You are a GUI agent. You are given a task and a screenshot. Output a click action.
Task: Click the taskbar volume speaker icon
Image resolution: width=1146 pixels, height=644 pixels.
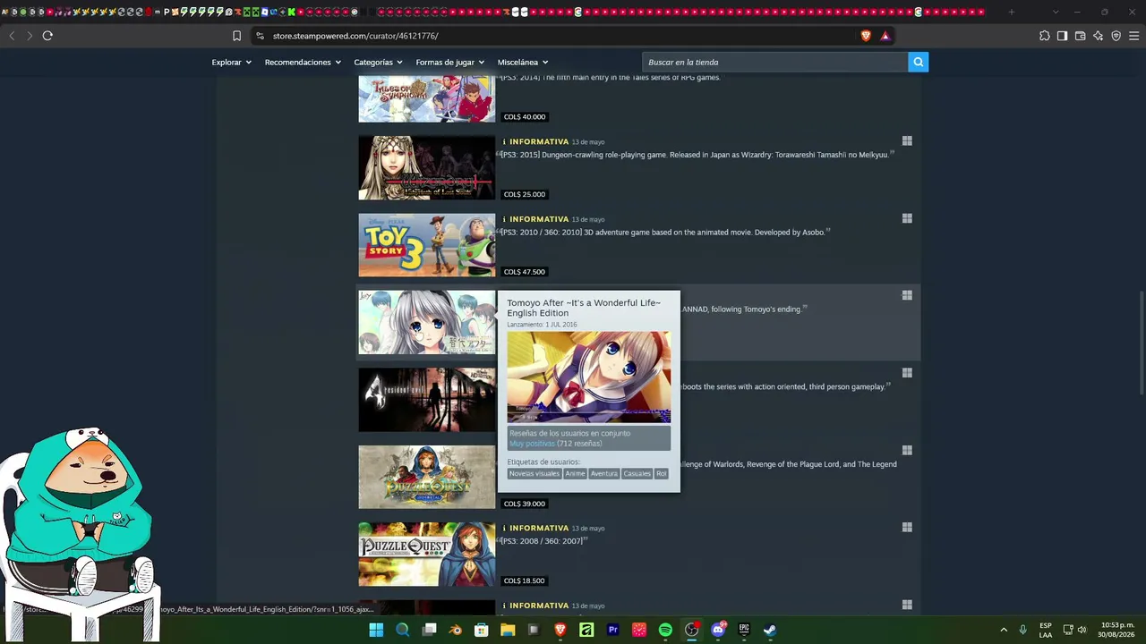pos(1082,630)
